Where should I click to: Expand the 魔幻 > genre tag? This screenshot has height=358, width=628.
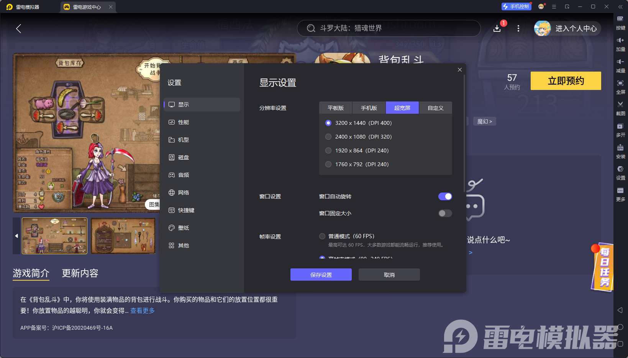coord(485,121)
